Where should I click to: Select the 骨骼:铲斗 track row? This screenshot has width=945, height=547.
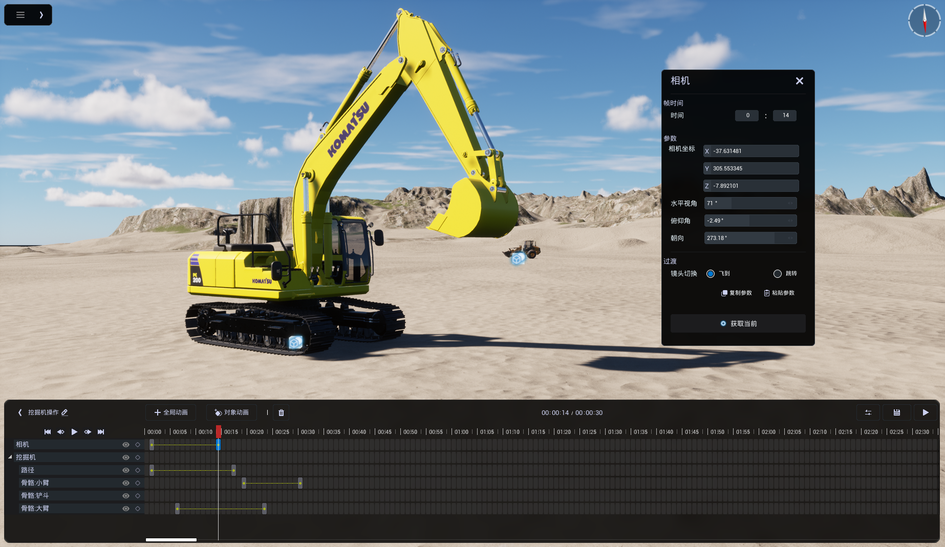(x=81, y=496)
